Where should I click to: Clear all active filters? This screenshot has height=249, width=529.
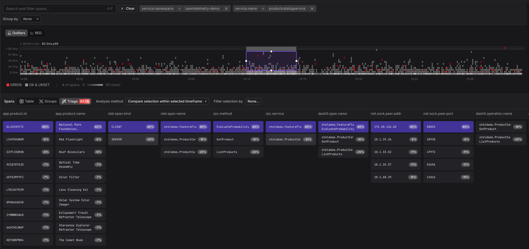(x=128, y=8)
